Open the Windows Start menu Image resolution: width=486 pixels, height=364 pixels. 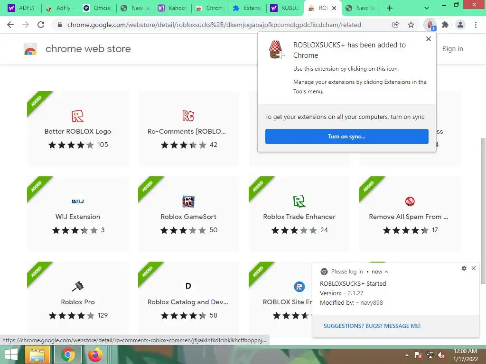tap(11, 355)
